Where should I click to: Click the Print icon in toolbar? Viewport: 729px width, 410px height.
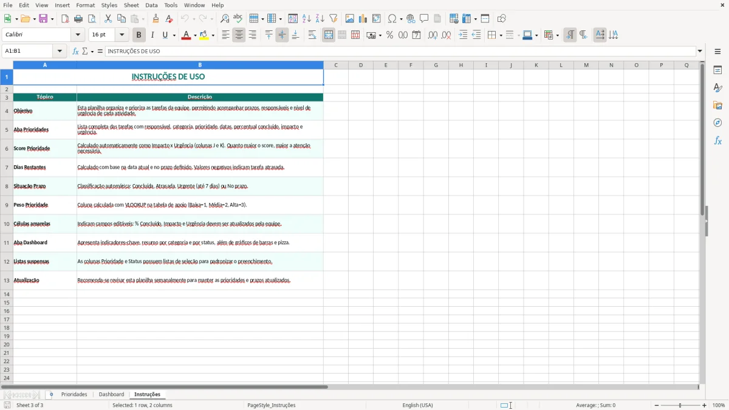(x=78, y=19)
